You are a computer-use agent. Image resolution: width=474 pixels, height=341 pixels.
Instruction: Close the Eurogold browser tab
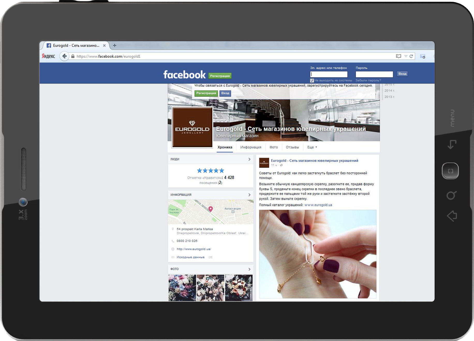tap(104, 45)
